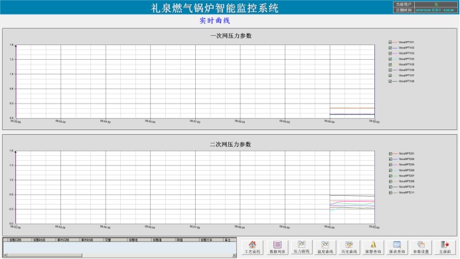
Task: Toggle the PT104 curve checkbox
Action: point(390,59)
